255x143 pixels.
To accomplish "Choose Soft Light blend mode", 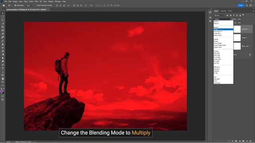I will pyautogui.click(x=224, y=53).
